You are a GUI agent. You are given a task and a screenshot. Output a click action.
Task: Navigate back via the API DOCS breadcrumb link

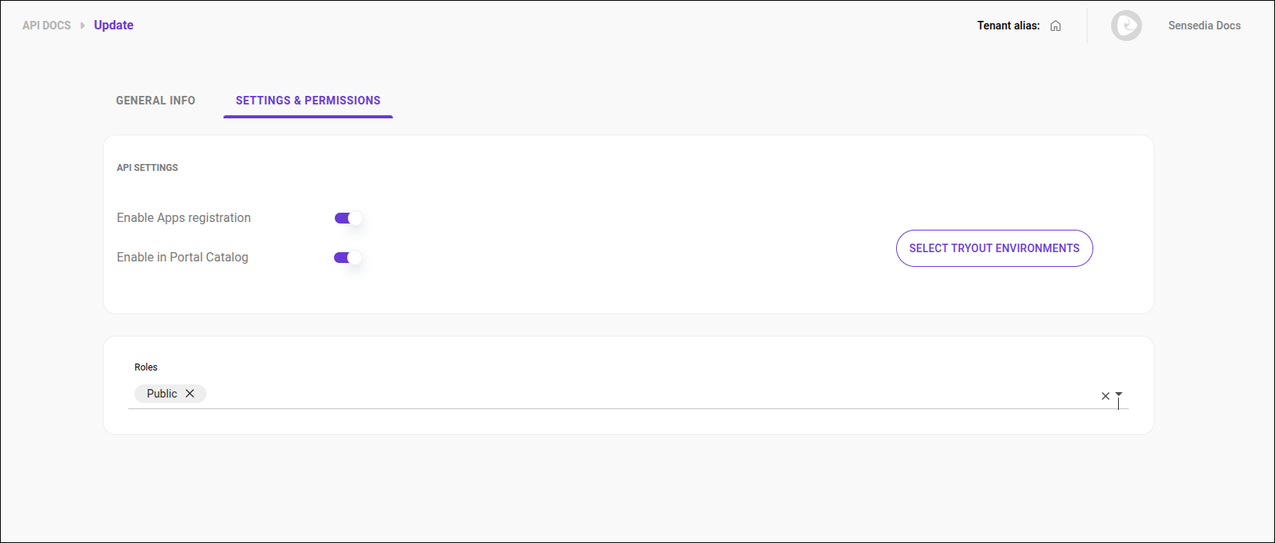(46, 25)
